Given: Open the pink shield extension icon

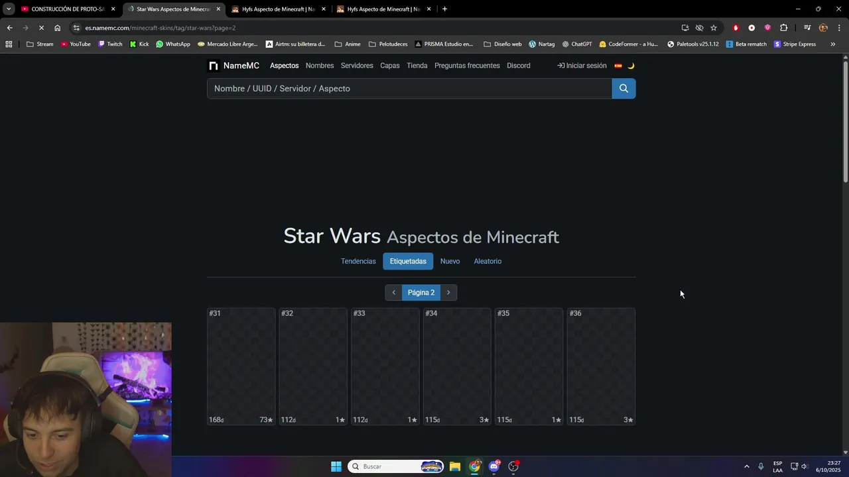Looking at the screenshot, I should coord(767,28).
